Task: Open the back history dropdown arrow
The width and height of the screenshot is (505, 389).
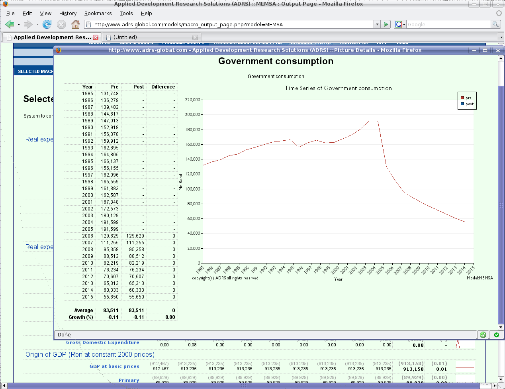Action: [19, 25]
